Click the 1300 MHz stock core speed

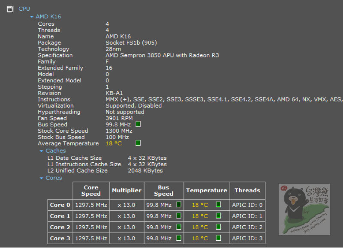click(x=119, y=131)
